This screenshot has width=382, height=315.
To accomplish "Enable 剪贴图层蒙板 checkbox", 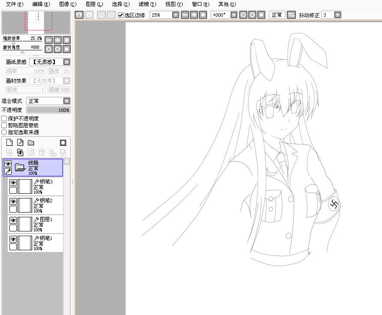I will click(x=4, y=125).
